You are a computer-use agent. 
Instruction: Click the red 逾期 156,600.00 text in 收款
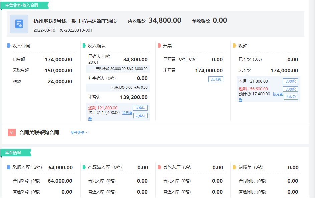pos(253,89)
